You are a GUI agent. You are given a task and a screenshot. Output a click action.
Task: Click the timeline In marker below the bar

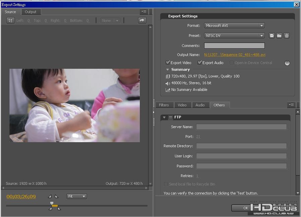point(50,208)
